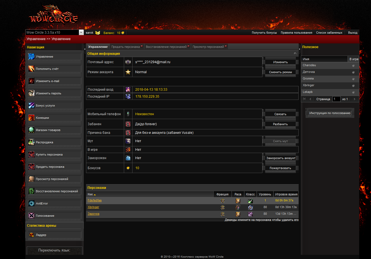Close the Продать персонажа tab
Viewport: 371px width, 259px height.
click(142, 46)
